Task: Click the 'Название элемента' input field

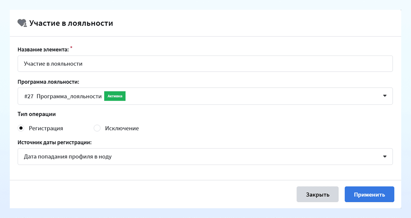Action: [205, 64]
